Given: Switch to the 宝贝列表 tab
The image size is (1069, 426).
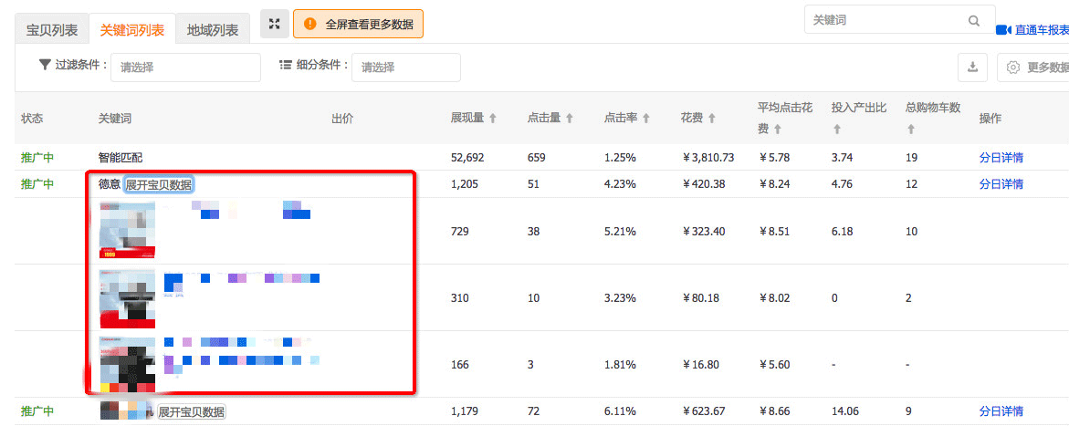Looking at the screenshot, I should (52, 30).
